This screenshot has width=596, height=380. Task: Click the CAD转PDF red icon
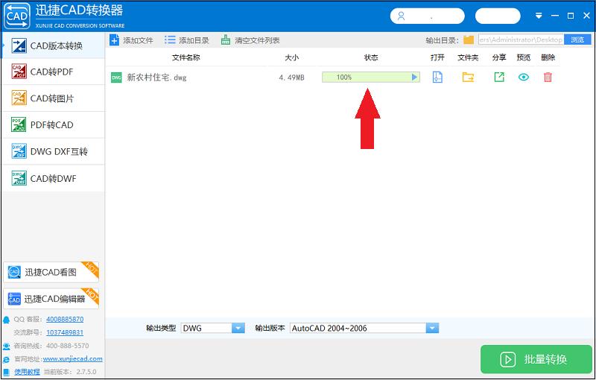coord(19,72)
